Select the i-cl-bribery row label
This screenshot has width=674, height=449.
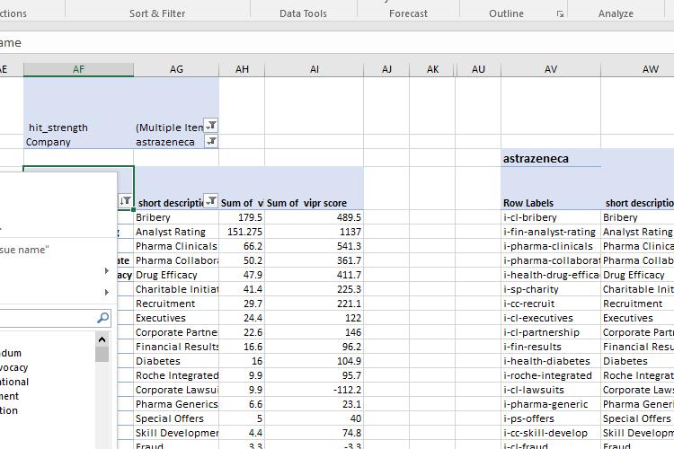click(x=551, y=217)
